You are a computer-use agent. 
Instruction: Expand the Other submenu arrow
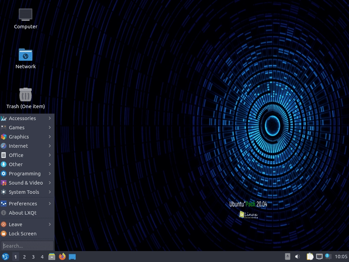click(50, 164)
